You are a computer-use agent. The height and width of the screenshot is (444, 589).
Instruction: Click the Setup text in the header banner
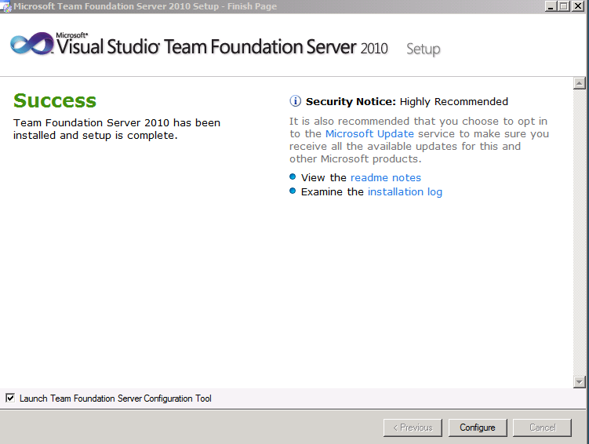(x=423, y=49)
